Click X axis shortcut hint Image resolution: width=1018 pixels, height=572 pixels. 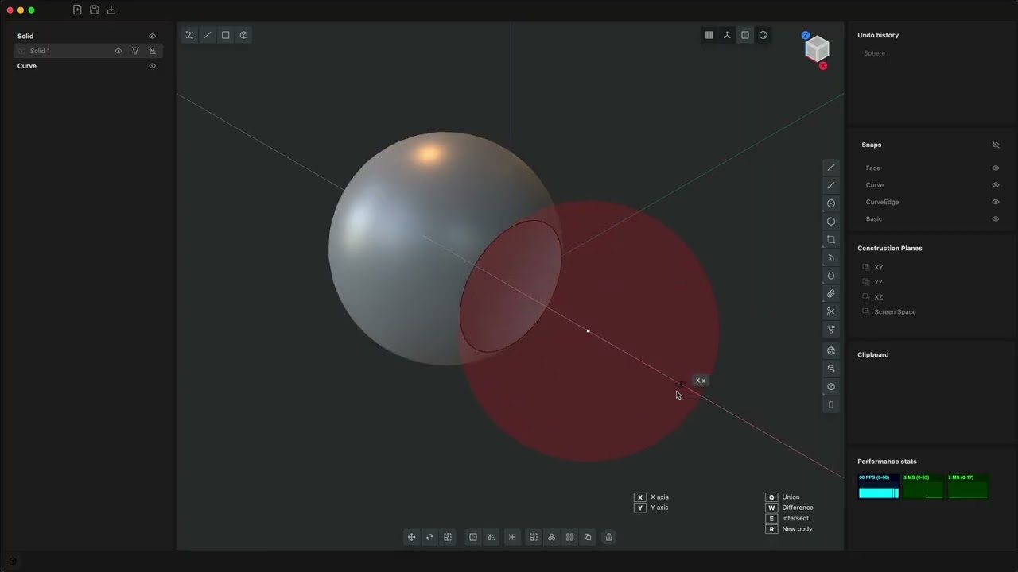(x=651, y=497)
